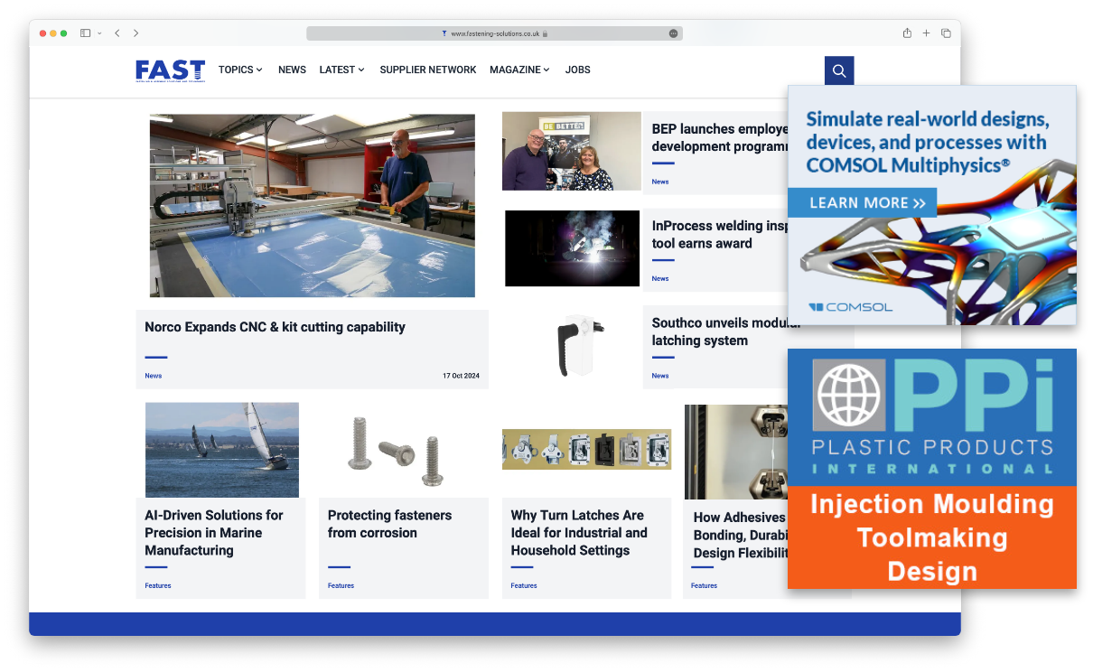Click the lock icon in address bar
Viewport: 1093px width, 672px height.
click(546, 33)
